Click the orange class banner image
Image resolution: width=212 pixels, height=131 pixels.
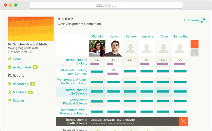[x=31, y=29]
